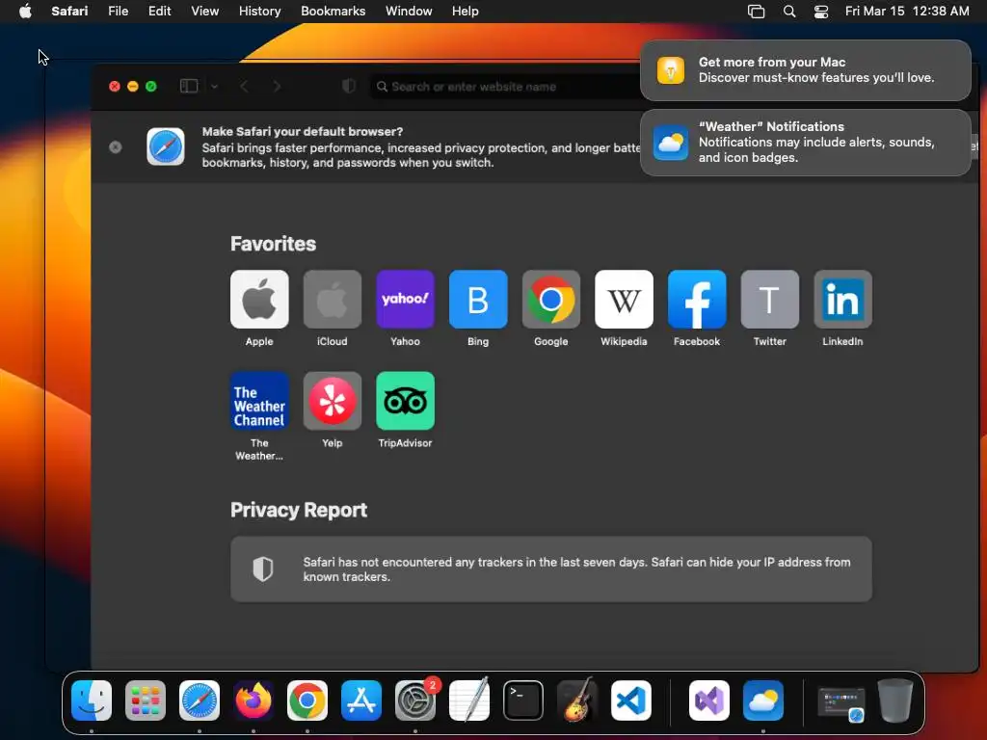Open the Facebook favorite tile
The image size is (987, 740).
697,299
